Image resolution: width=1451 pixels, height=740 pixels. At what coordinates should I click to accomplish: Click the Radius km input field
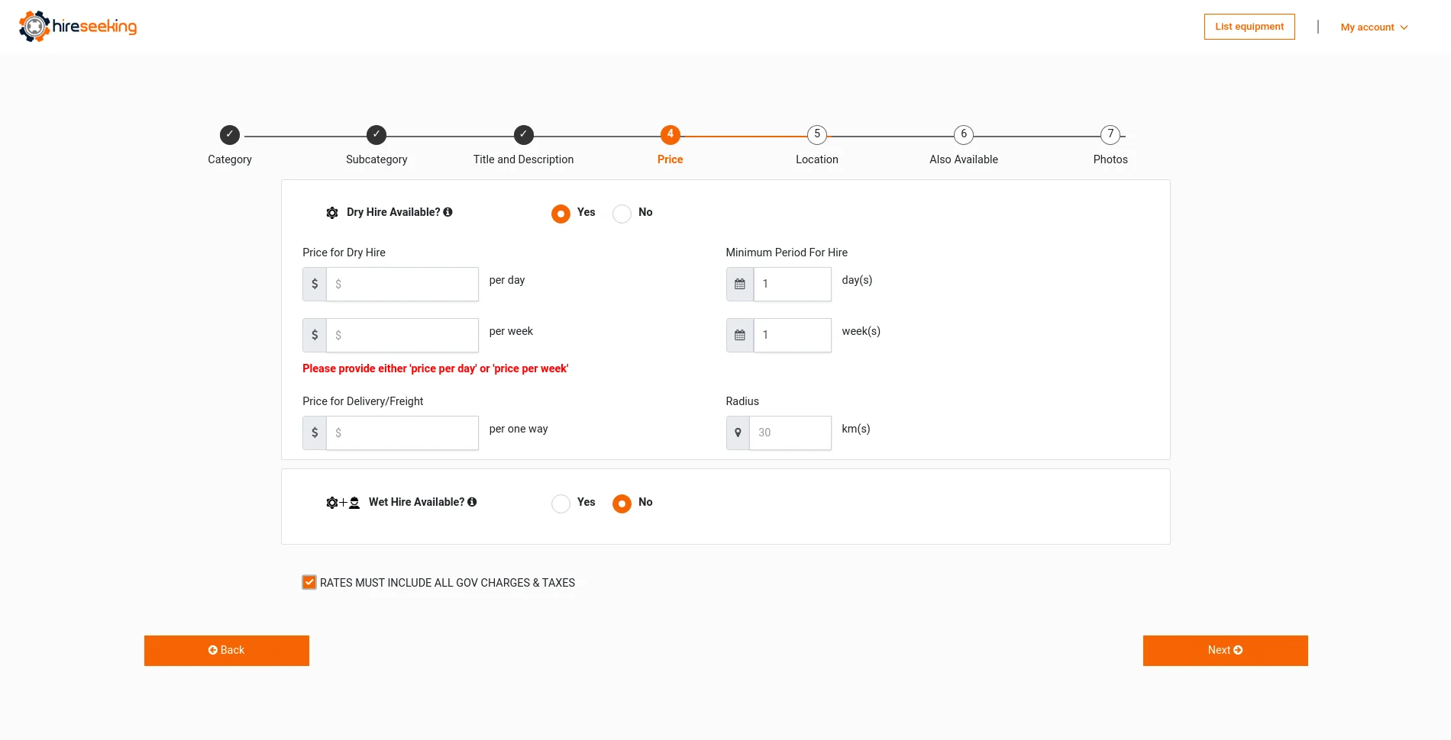(790, 433)
